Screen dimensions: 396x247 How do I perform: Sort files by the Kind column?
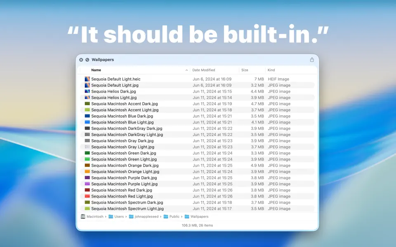pos(272,70)
